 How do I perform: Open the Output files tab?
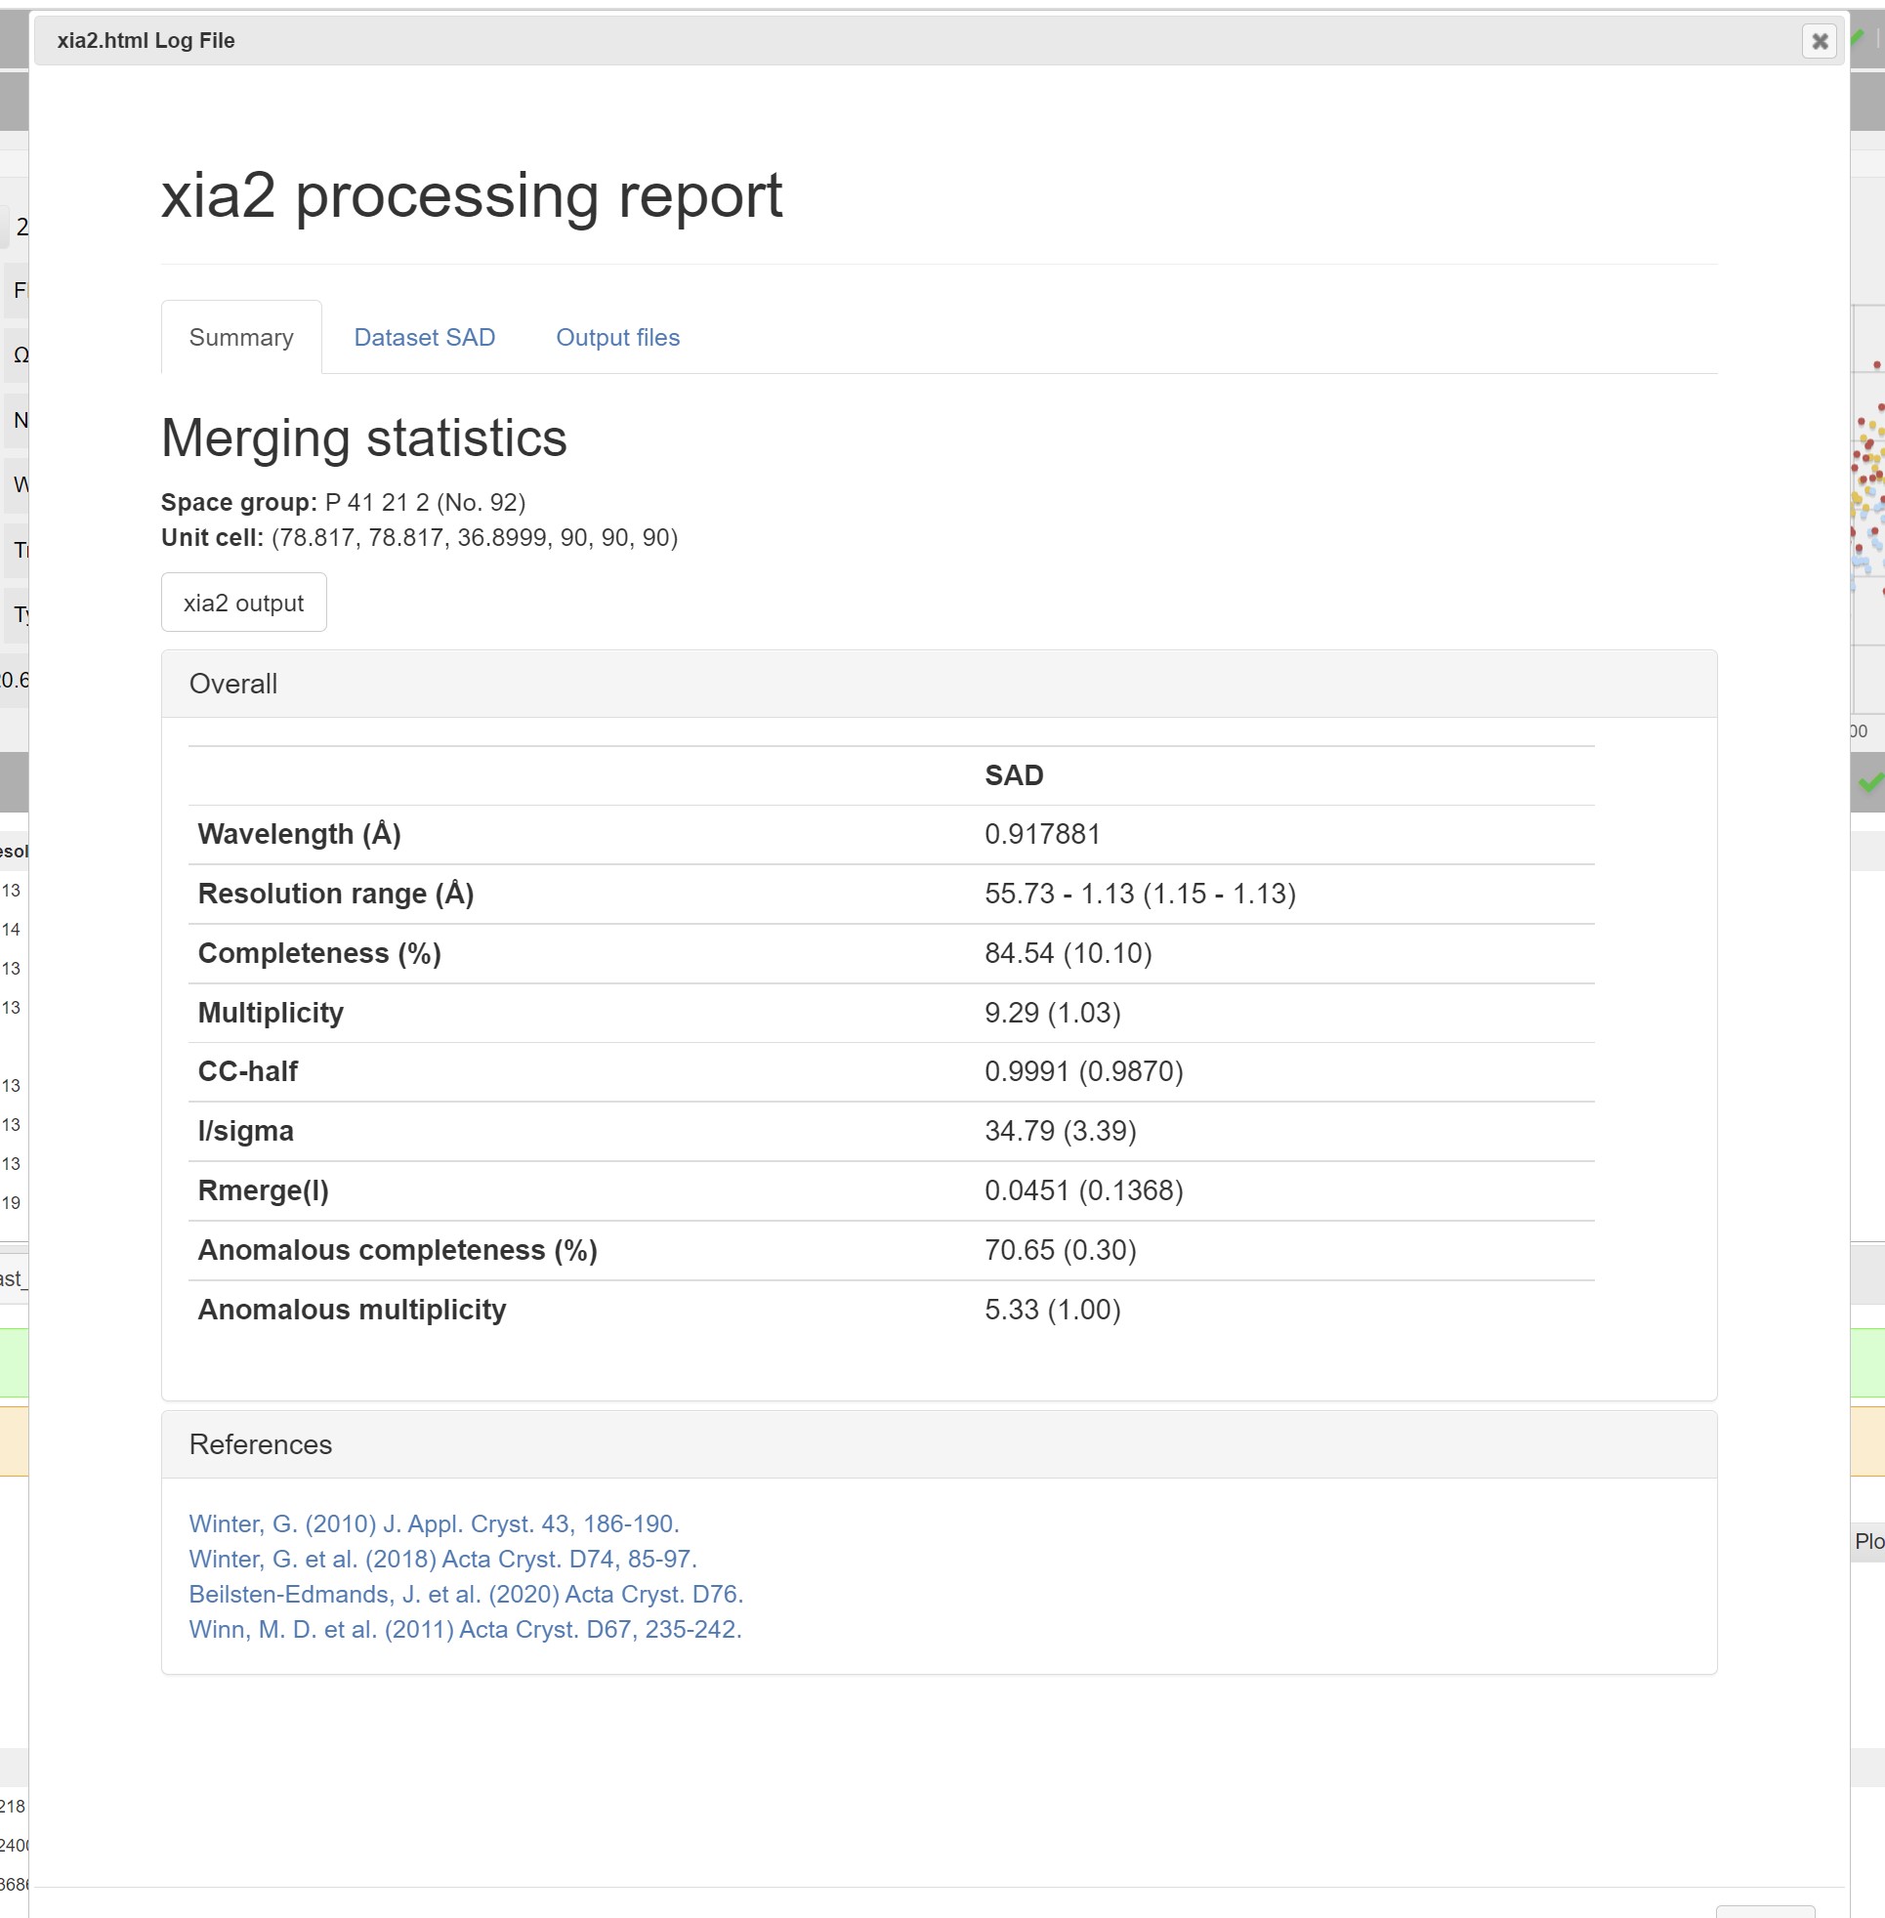pos(618,337)
